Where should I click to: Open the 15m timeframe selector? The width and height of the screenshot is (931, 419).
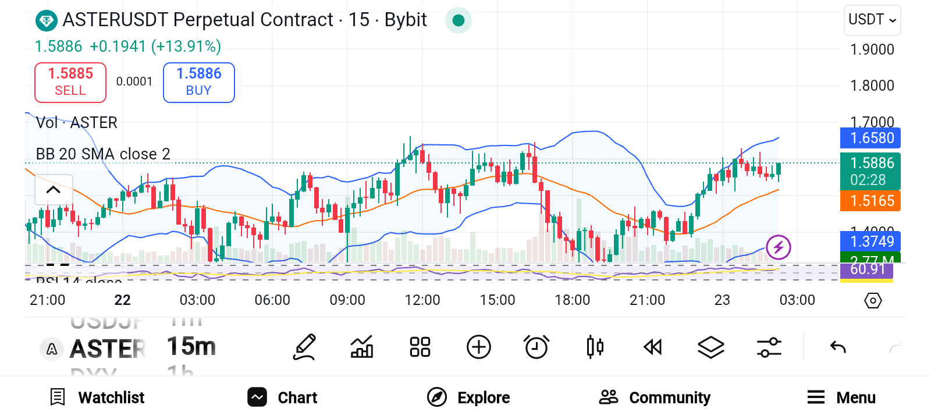tap(191, 347)
